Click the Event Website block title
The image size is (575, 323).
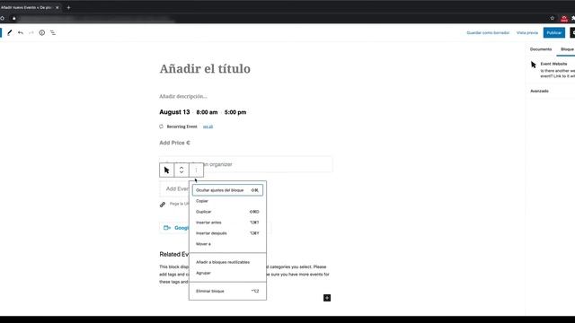coord(553,64)
